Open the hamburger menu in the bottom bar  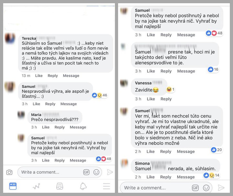[x=106, y=186]
